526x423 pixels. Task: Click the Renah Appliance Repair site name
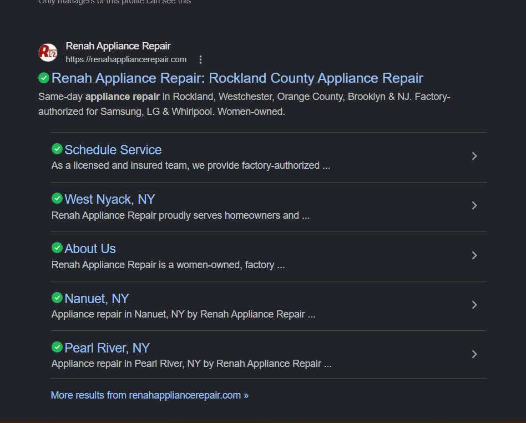click(118, 46)
